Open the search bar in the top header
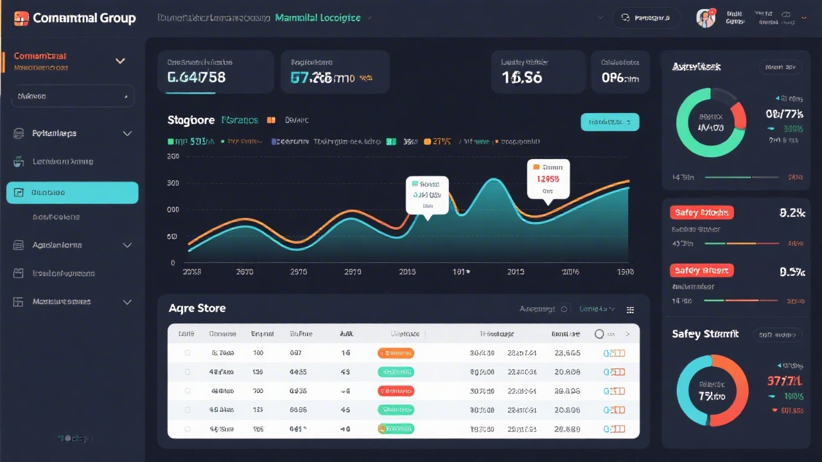The width and height of the screenshot is (822, 462). point(647,18)
